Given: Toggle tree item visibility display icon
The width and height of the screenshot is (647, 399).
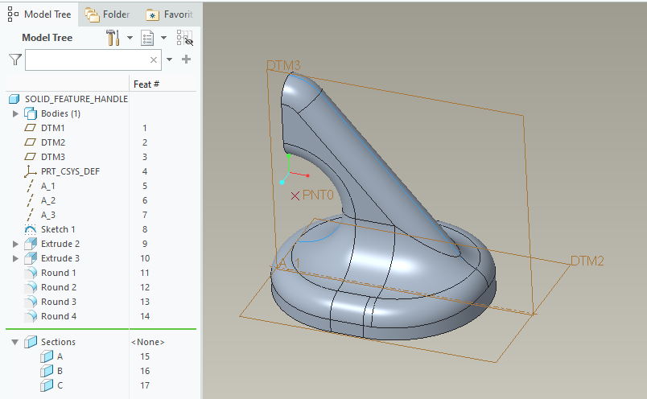Looking at the screenshot, I should point(184,38).
